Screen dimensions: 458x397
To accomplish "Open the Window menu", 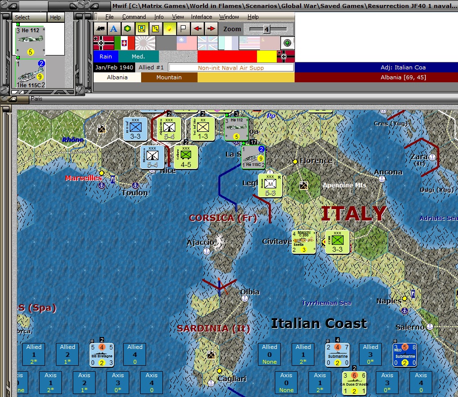I will tap(229, 17).
